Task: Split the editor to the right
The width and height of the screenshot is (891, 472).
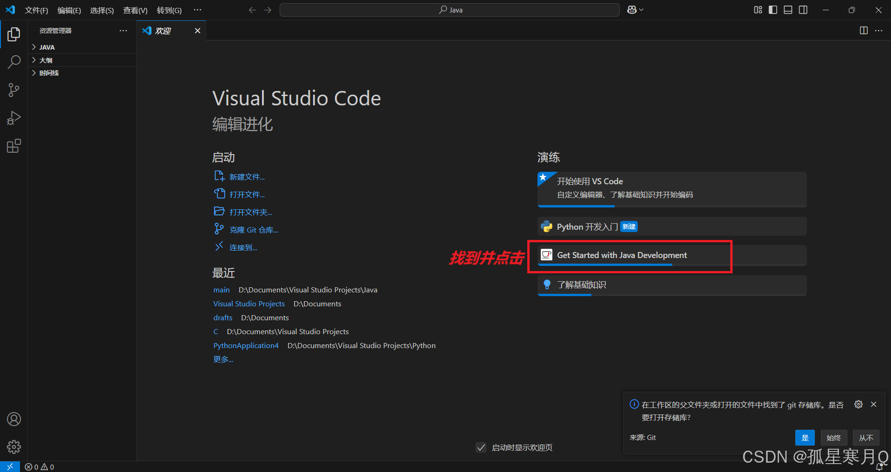Action: coord(864,31)
